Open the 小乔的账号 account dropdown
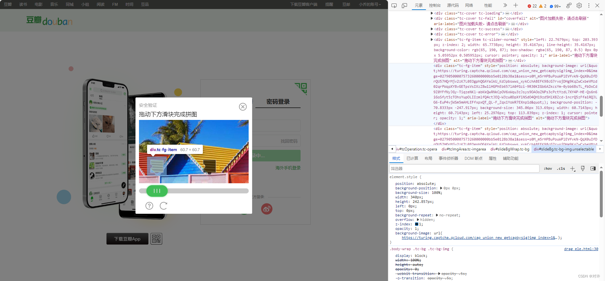This screenshot has height=281, width=605. (370, 5)
